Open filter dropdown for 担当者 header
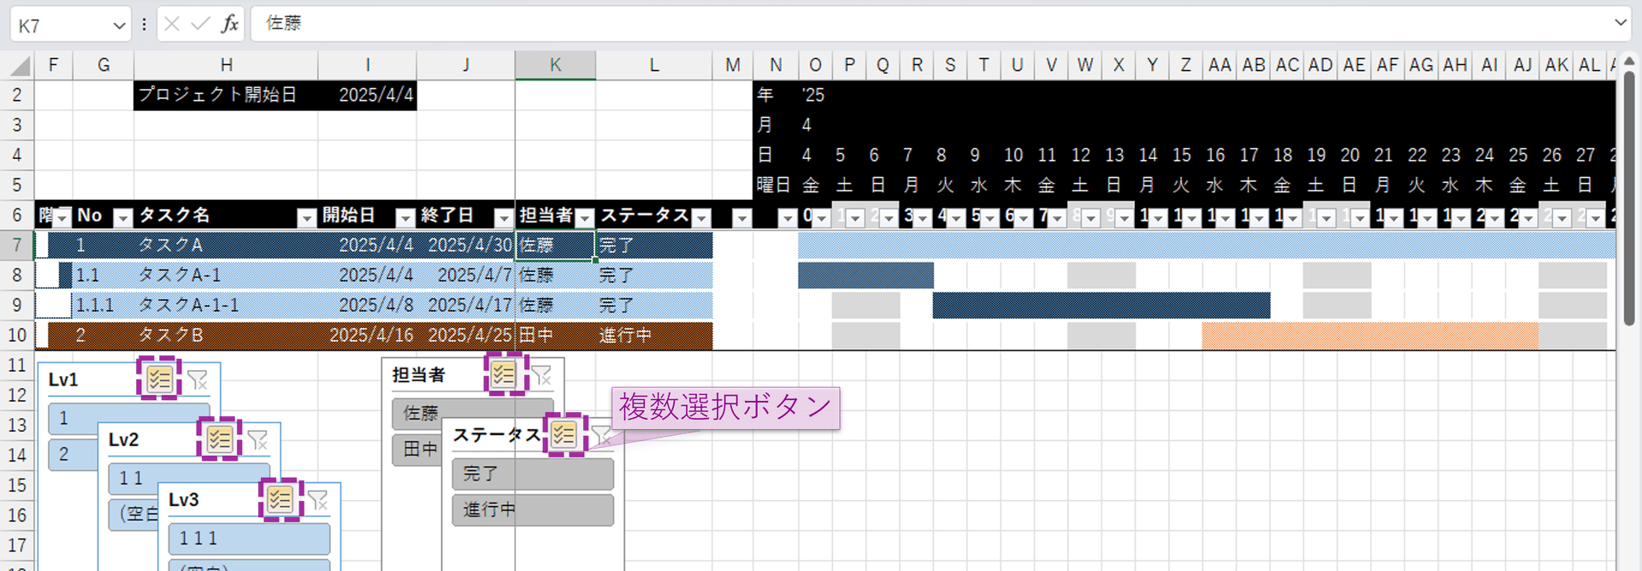The height and width of the screenshot is (571, 1642). tap(584, 218)
